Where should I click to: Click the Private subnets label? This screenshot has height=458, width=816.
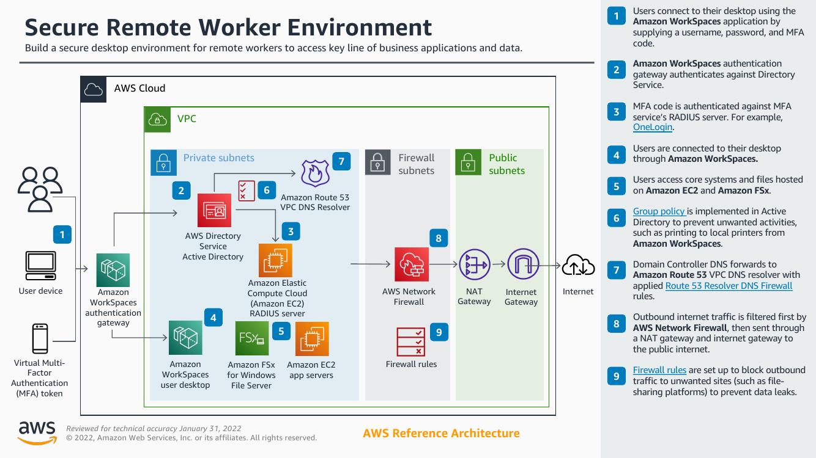pos(218,158)
